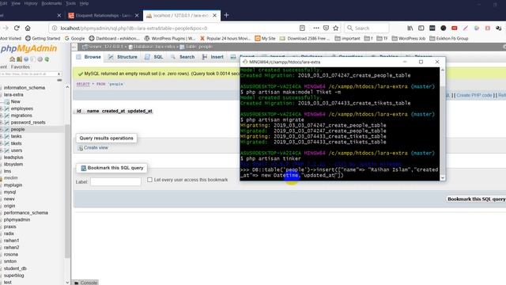The width and height of the screenshot is (506, 285).
Task: Open the performance_schema database
Action: pyautogui.click(x=26, y=213)
